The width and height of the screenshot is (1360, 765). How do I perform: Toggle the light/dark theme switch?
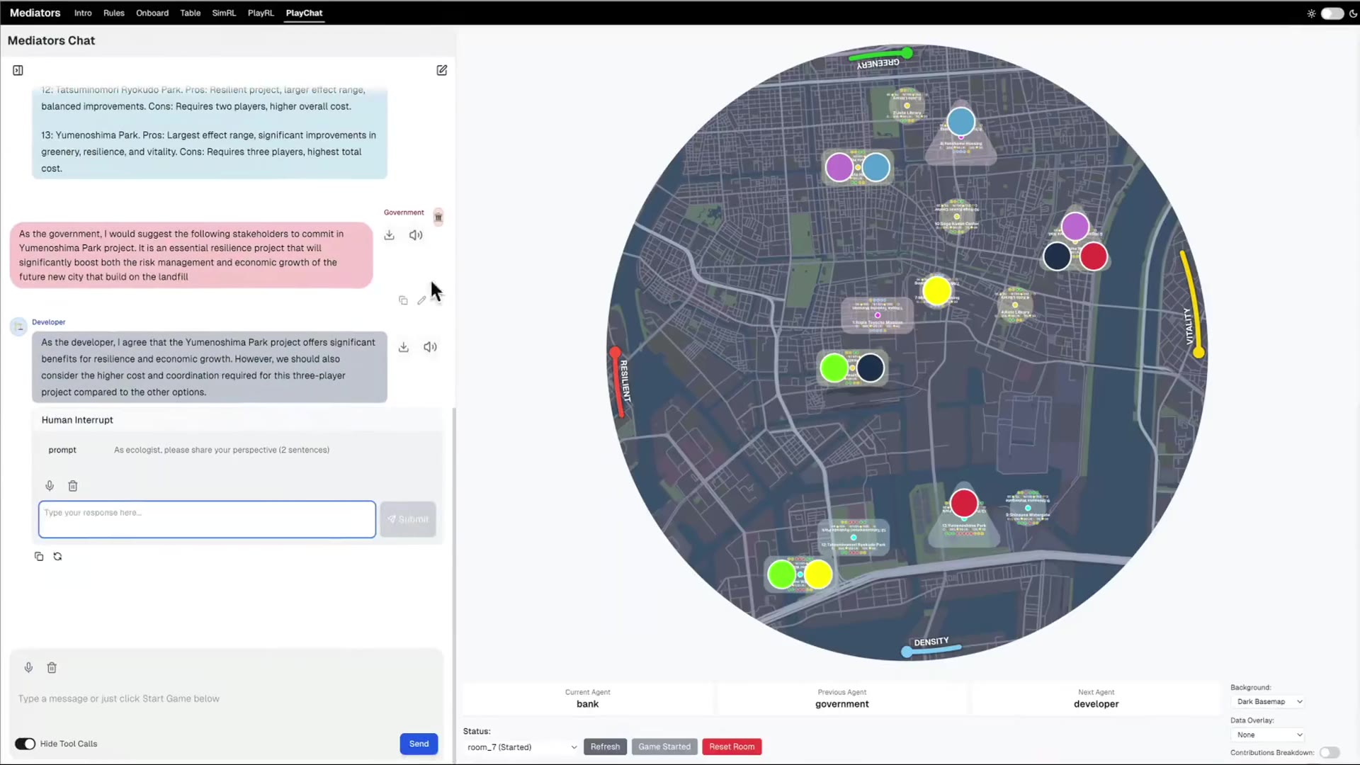click(x=1332, y=13)
